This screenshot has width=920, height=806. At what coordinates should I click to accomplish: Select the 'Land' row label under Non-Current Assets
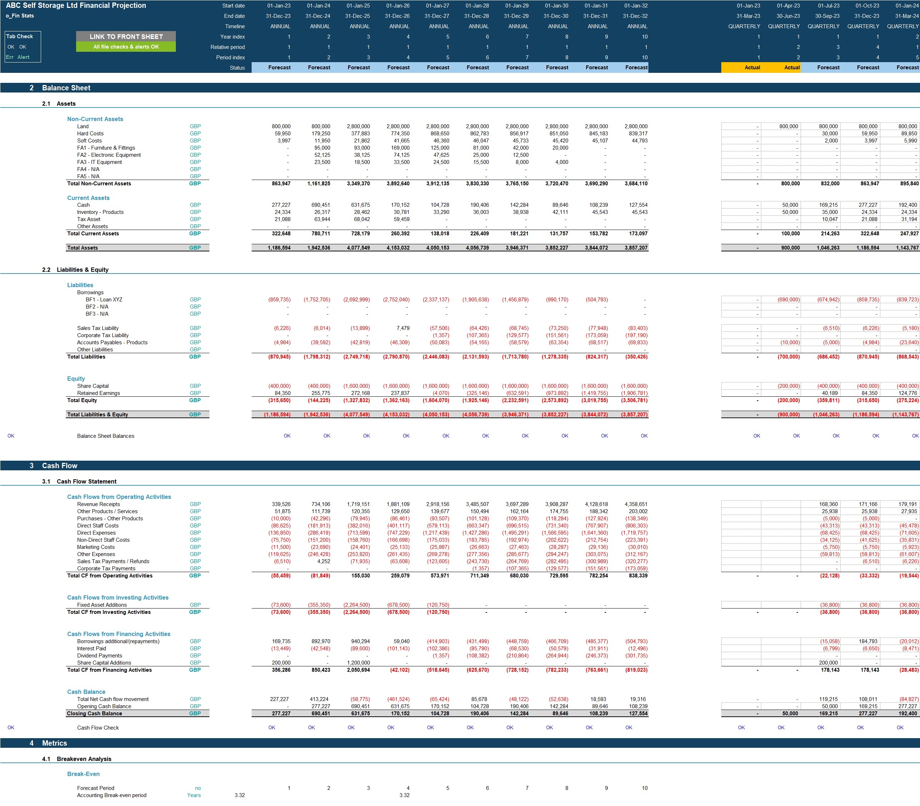pos(83,126)
